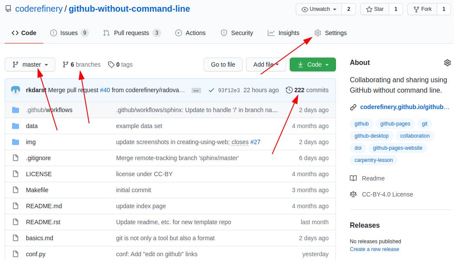Click the repository book icon beside coderefinery
The image size is (454, 261).
coord(8,9)
